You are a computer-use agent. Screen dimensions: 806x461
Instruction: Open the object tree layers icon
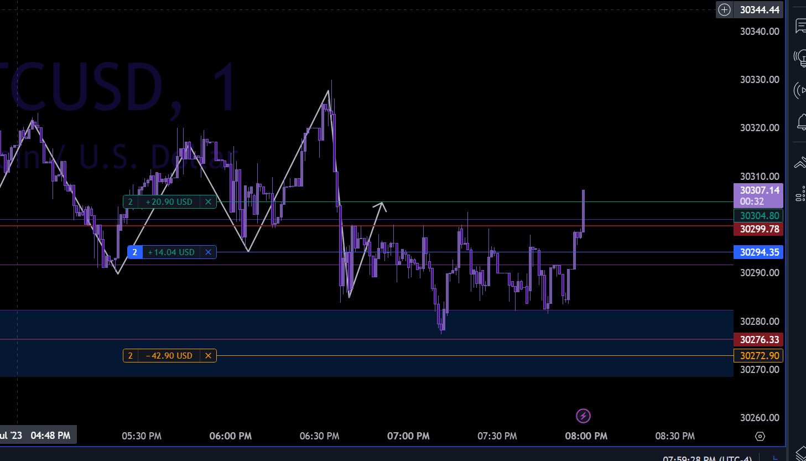pos(801,453)
